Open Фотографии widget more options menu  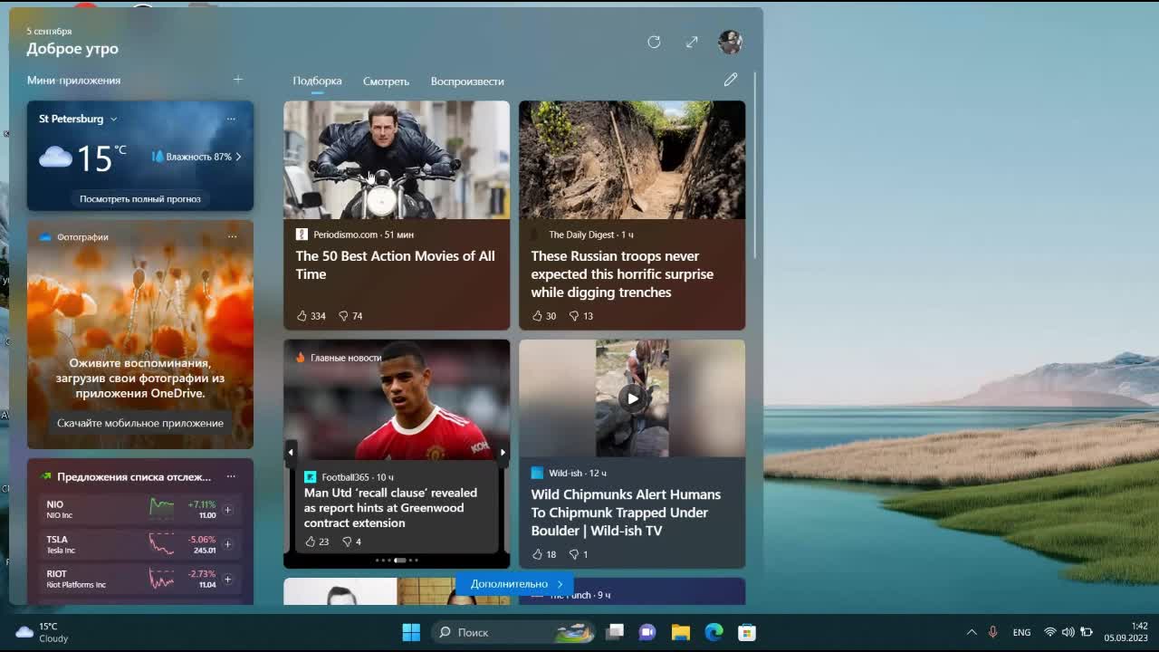[x=233, y=236]
